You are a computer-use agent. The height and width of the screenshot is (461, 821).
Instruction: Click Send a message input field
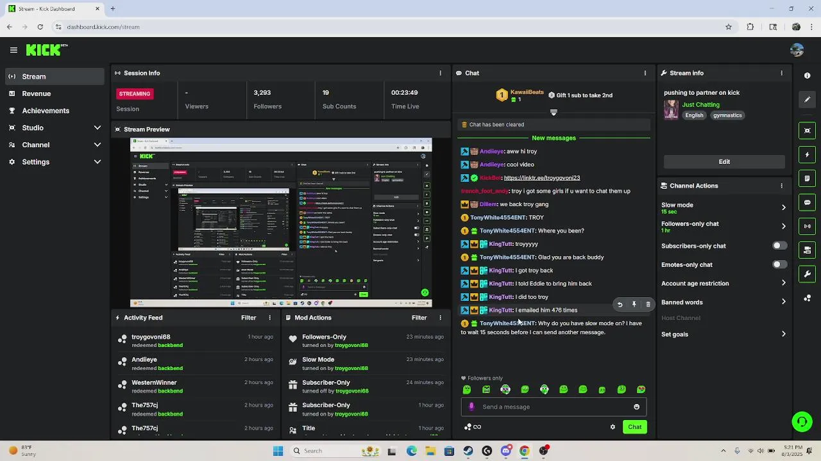[554, 407]
